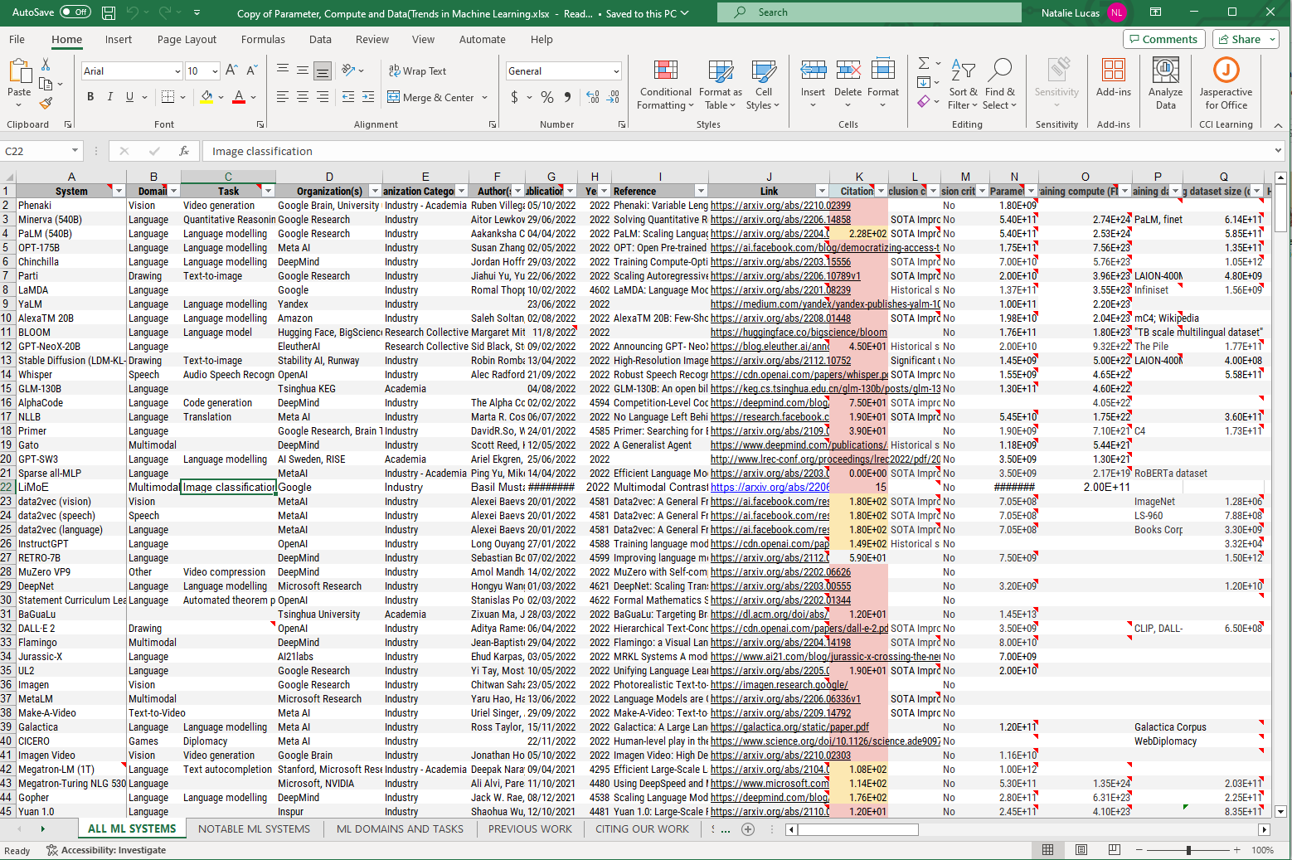
Task: Switch to Insert ribbon tab
Action: [119, 39]
